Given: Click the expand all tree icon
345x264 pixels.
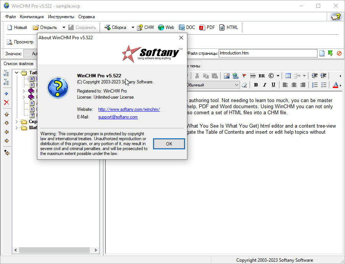Looking at the screenshot, I should [x=6, y=73].
